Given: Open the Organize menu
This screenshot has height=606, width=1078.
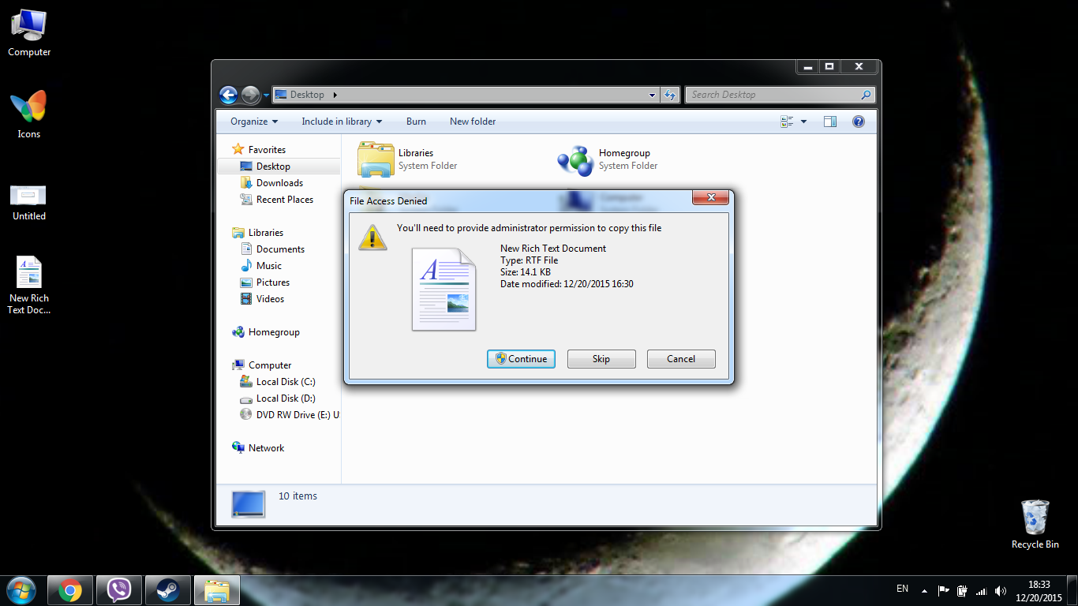Looking at the screenshot, I should [x=254, y=122].
